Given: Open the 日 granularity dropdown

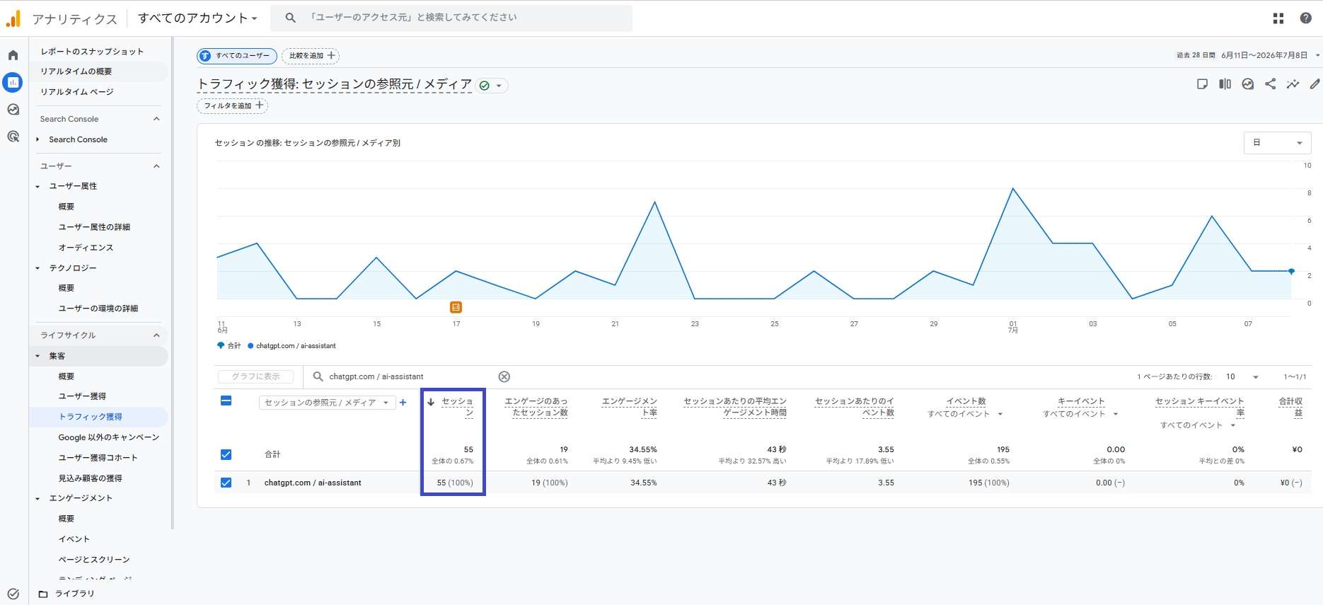Looking at the screenshot, I should point(1277,143).
